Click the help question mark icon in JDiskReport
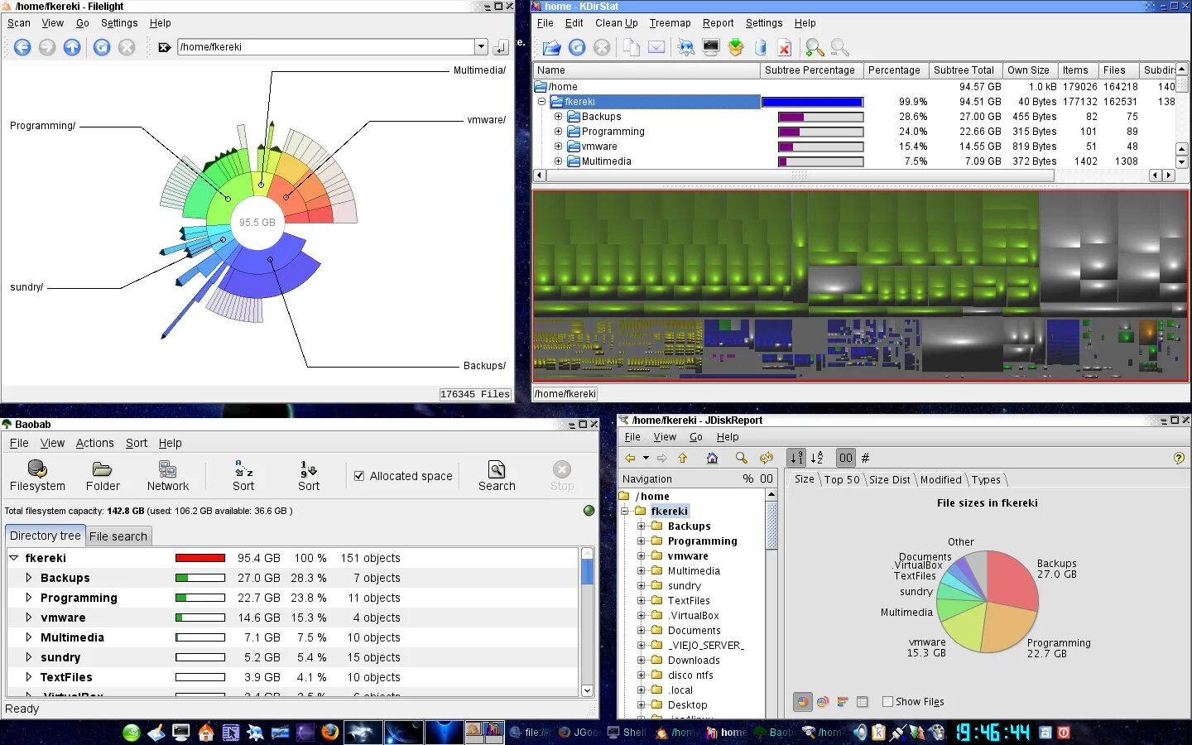Image resolution: width=1192 pixels, height=745 pixels. [1180, 458]
